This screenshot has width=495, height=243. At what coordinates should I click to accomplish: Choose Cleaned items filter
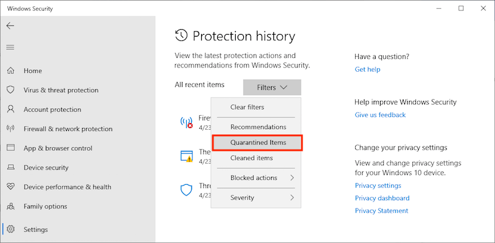(256, 158)
